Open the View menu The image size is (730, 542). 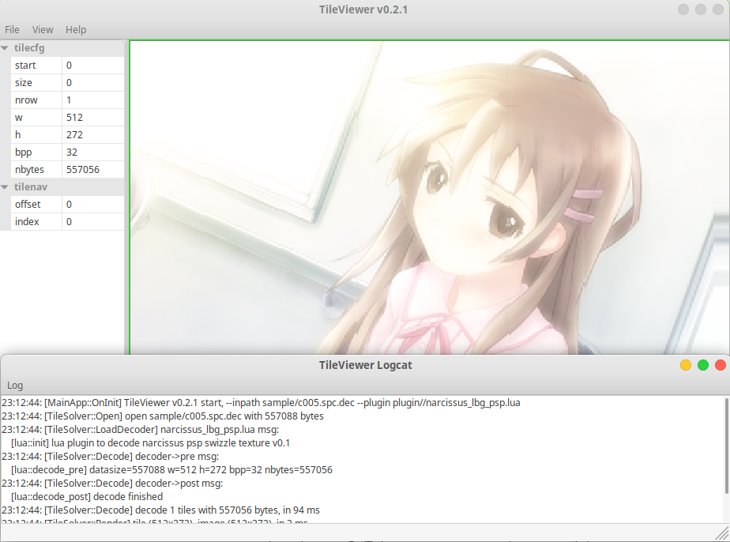pos(43,30)
